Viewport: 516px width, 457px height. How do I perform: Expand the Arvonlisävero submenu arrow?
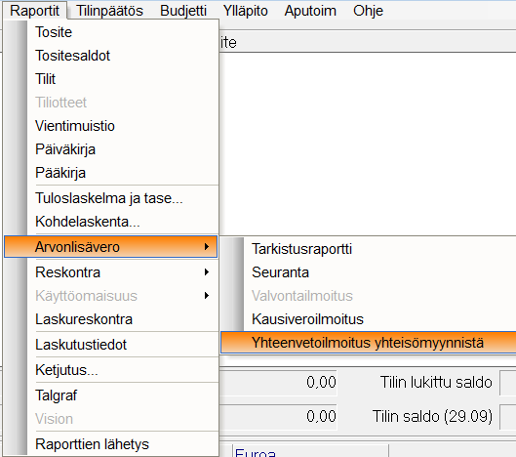point(207,246)
